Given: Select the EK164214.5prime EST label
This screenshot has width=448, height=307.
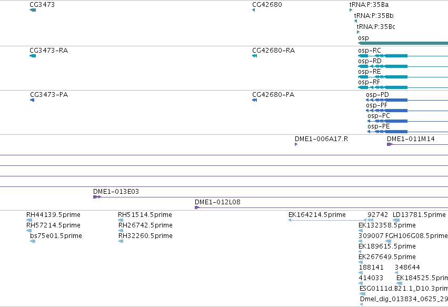Looking at the screenshot, I should (x=317, y=215).
